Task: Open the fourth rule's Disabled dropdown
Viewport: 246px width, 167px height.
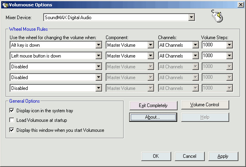Action: tap(99, 78)
